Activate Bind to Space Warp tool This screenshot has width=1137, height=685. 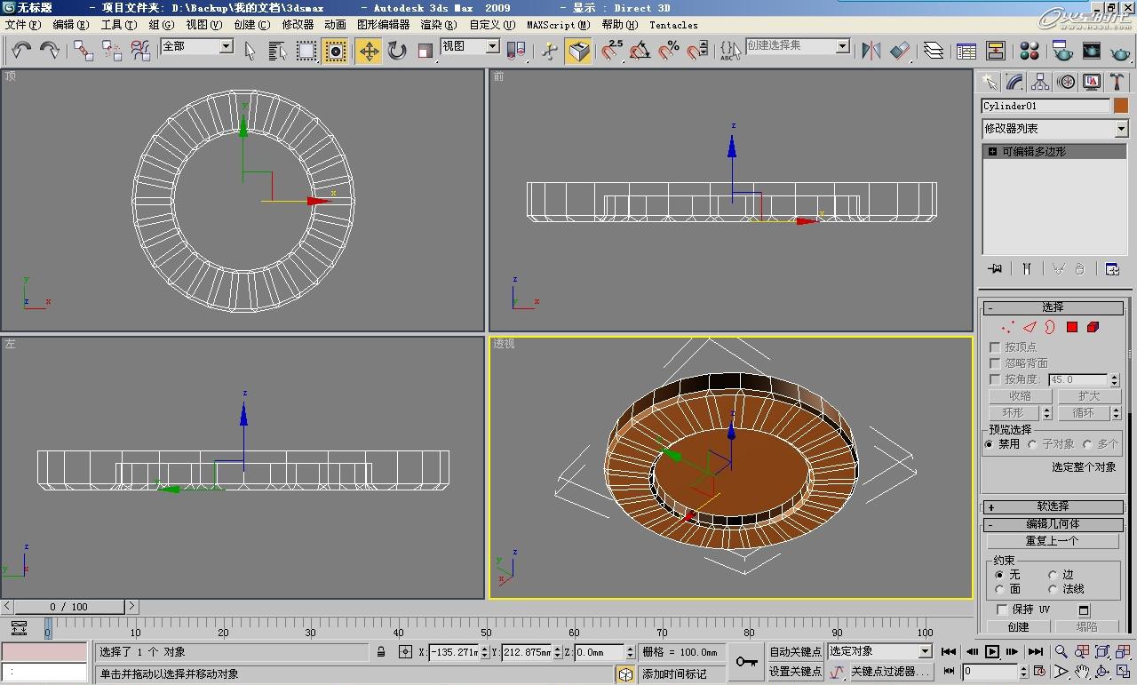140,51
